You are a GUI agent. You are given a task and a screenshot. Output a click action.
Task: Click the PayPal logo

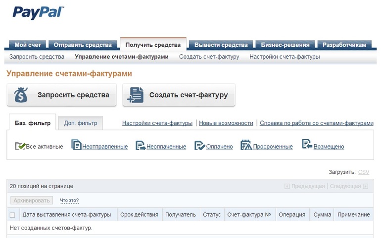tap(38, 13)
